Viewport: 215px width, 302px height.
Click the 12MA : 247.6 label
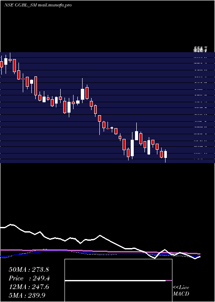(x=29, y=287)
